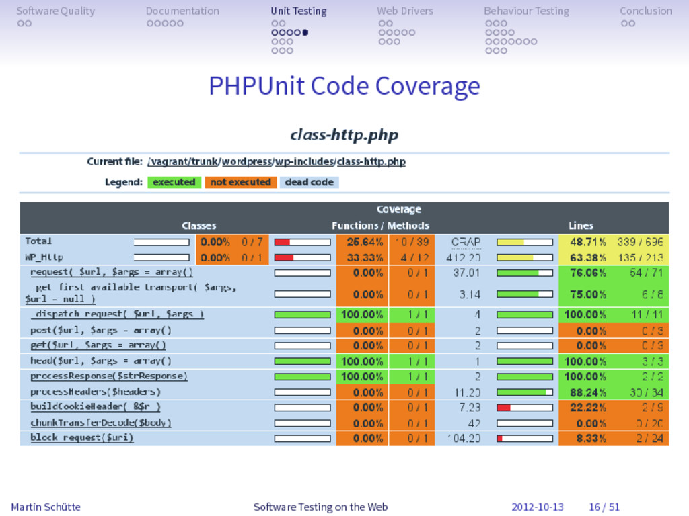Screen dimensions: 689x516
Task: Click the 7.23 CRAP score
Action: (x=470, y=408)
